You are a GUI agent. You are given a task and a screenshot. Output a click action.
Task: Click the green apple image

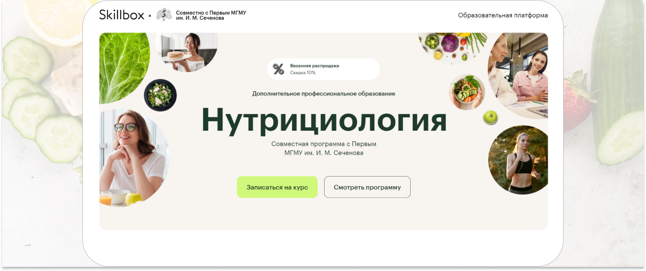click(x=490, y=117)
